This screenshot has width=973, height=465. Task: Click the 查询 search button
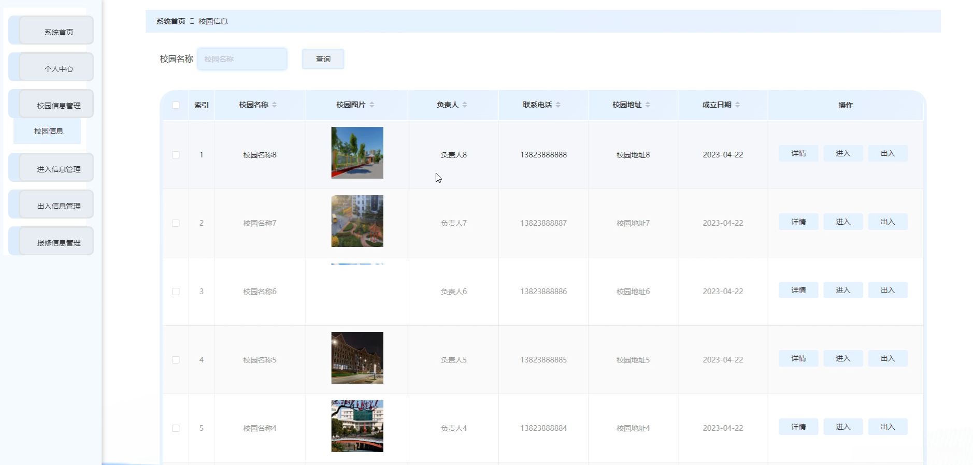pos(323,59)
